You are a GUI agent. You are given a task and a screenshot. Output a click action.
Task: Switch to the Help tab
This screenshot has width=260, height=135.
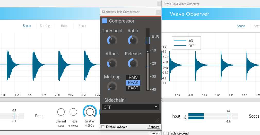64,26
